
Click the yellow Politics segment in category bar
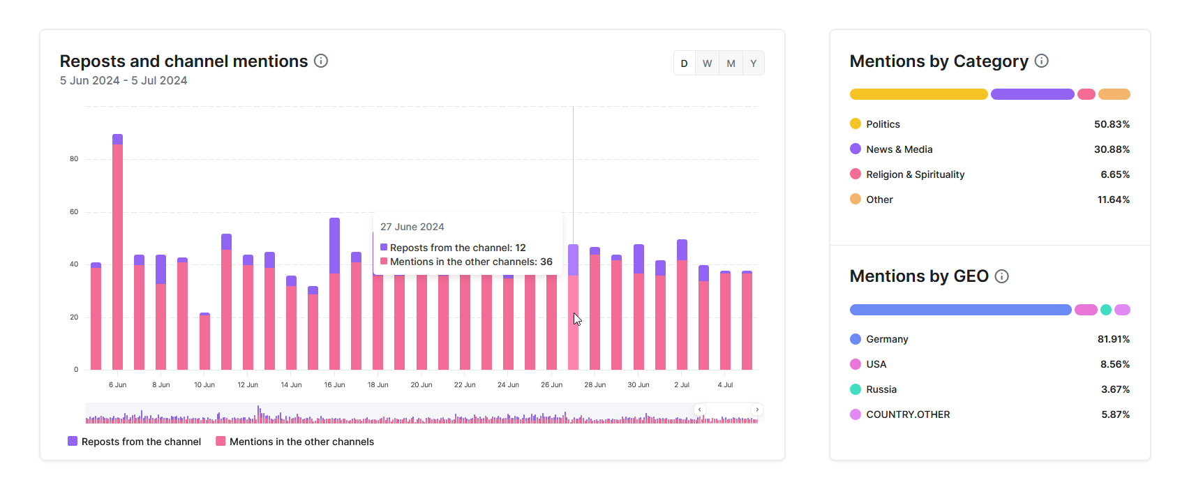[918, 94]
